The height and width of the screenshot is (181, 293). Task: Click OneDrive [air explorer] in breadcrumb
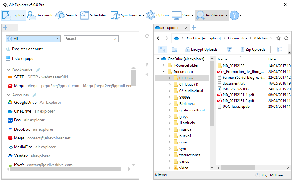click(x=204, y=38)
